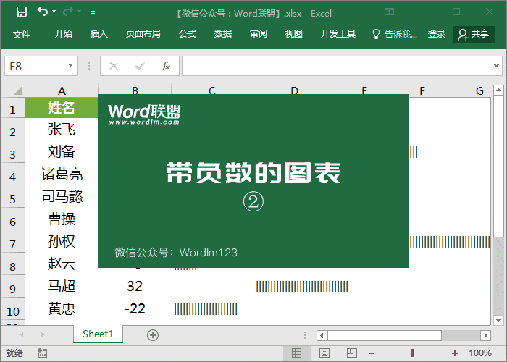Switch to the 视图 ribbon tab
This screenshot has height=362, width=507.
click(293, 33)
